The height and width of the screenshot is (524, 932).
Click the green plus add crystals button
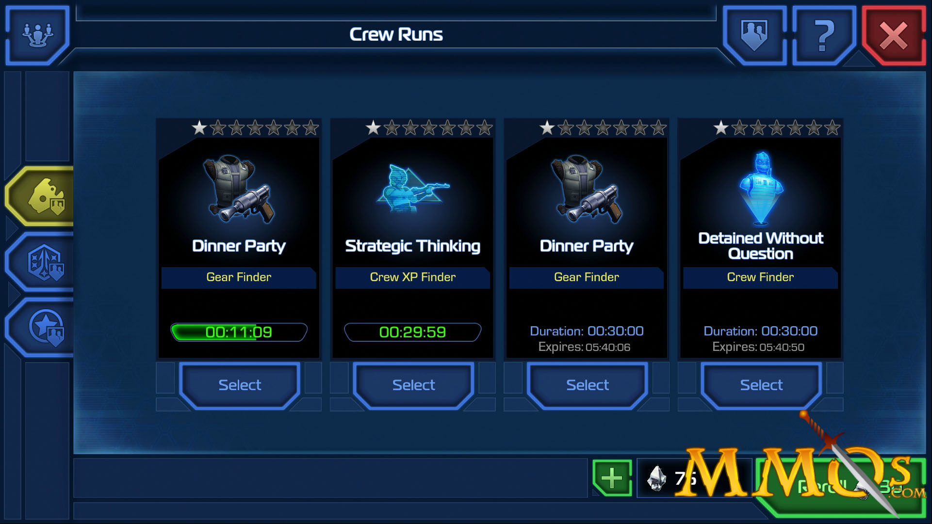pos(612,478)
